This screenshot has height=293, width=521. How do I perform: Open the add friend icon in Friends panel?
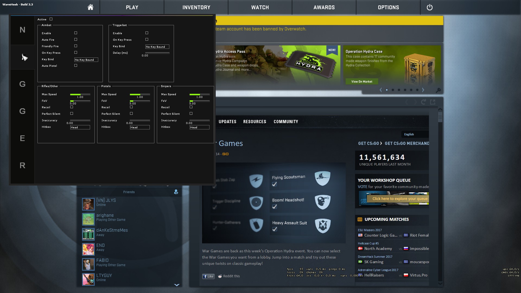coord(176,192)
